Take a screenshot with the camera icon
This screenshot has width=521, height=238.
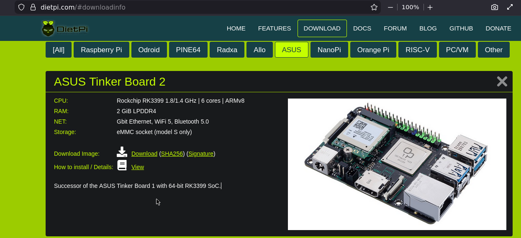495,7
